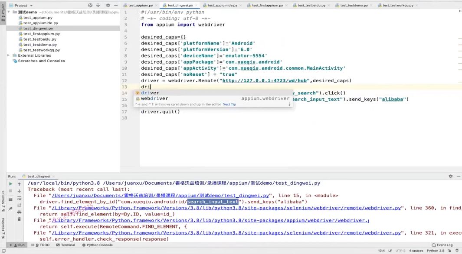The width and height of the screenshot is (462, 254).
Task: Click the print icon in Run toolbar
Action: [x=19, y=212]
